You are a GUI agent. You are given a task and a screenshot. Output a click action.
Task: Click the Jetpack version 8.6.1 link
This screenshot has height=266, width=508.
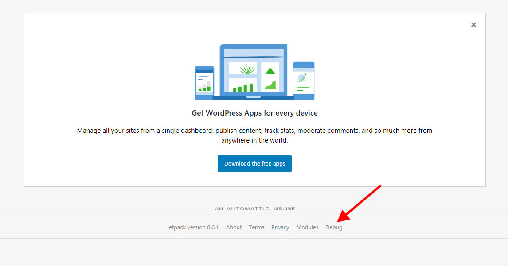point(193,227)
